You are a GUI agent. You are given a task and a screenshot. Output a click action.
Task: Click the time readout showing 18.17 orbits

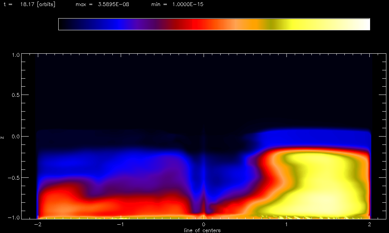coord(29,5)
